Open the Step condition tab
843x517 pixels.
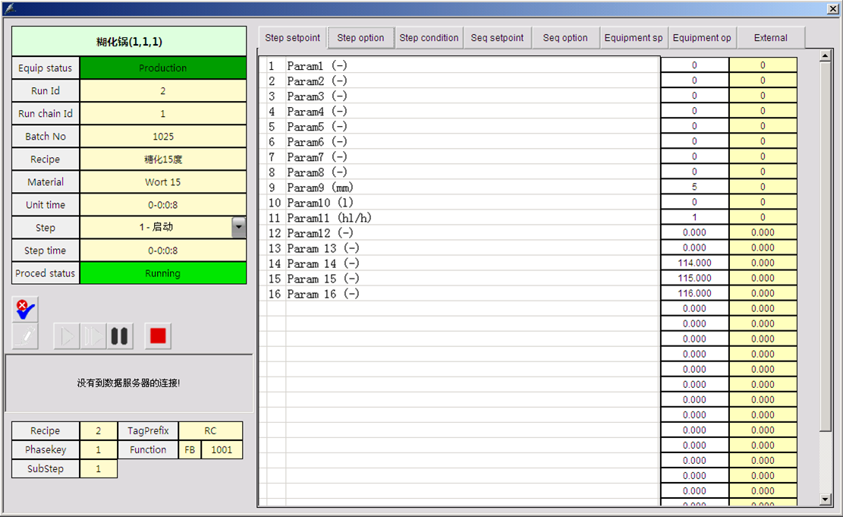click(429, 38)
